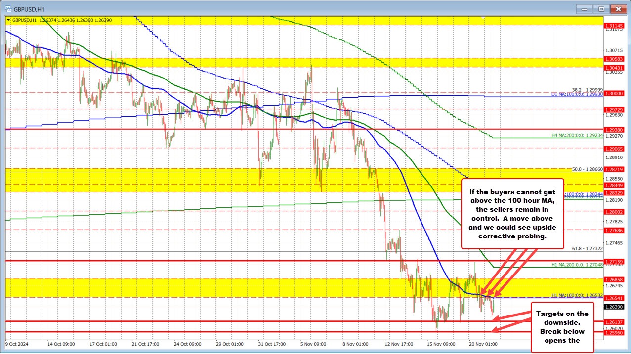The height and width of the screenshot is (354, 631).
Task: Maximize the GBPUSD,H1 chart window
Action: (x=601, y=8)
